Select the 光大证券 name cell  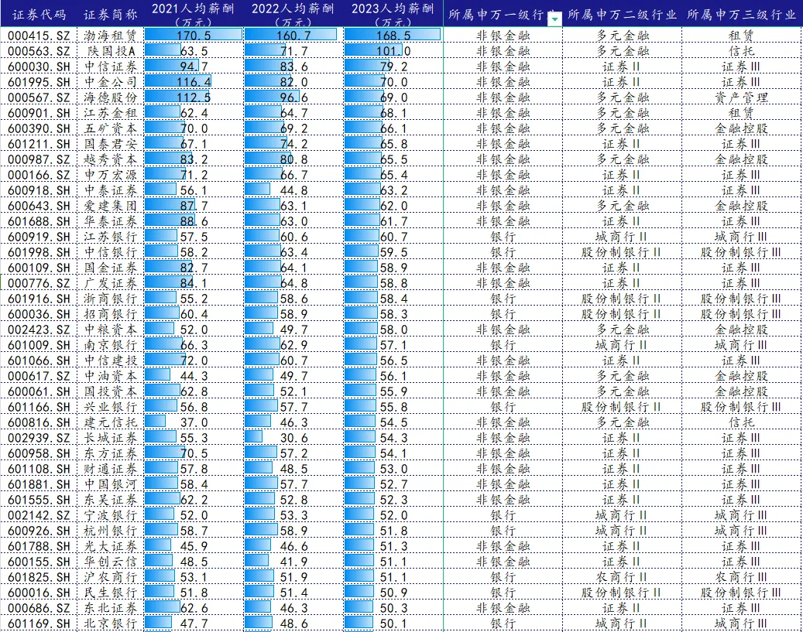[x=111, y=546]
